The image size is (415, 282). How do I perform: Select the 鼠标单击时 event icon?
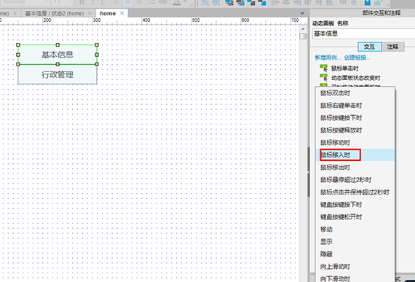click(324, 68)
